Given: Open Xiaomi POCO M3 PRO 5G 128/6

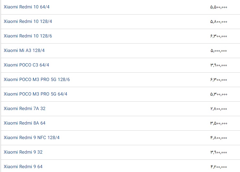Looking at the screenshot, I should 37,79.
